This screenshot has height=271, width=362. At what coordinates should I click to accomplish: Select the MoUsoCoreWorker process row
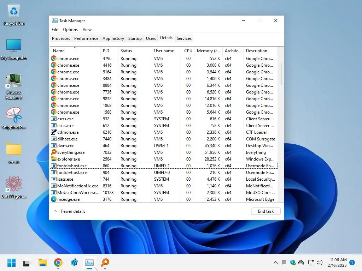point(164,192)
